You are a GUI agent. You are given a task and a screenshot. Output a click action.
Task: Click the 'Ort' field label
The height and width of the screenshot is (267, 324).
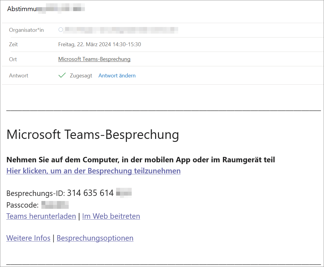click(13, 59)
